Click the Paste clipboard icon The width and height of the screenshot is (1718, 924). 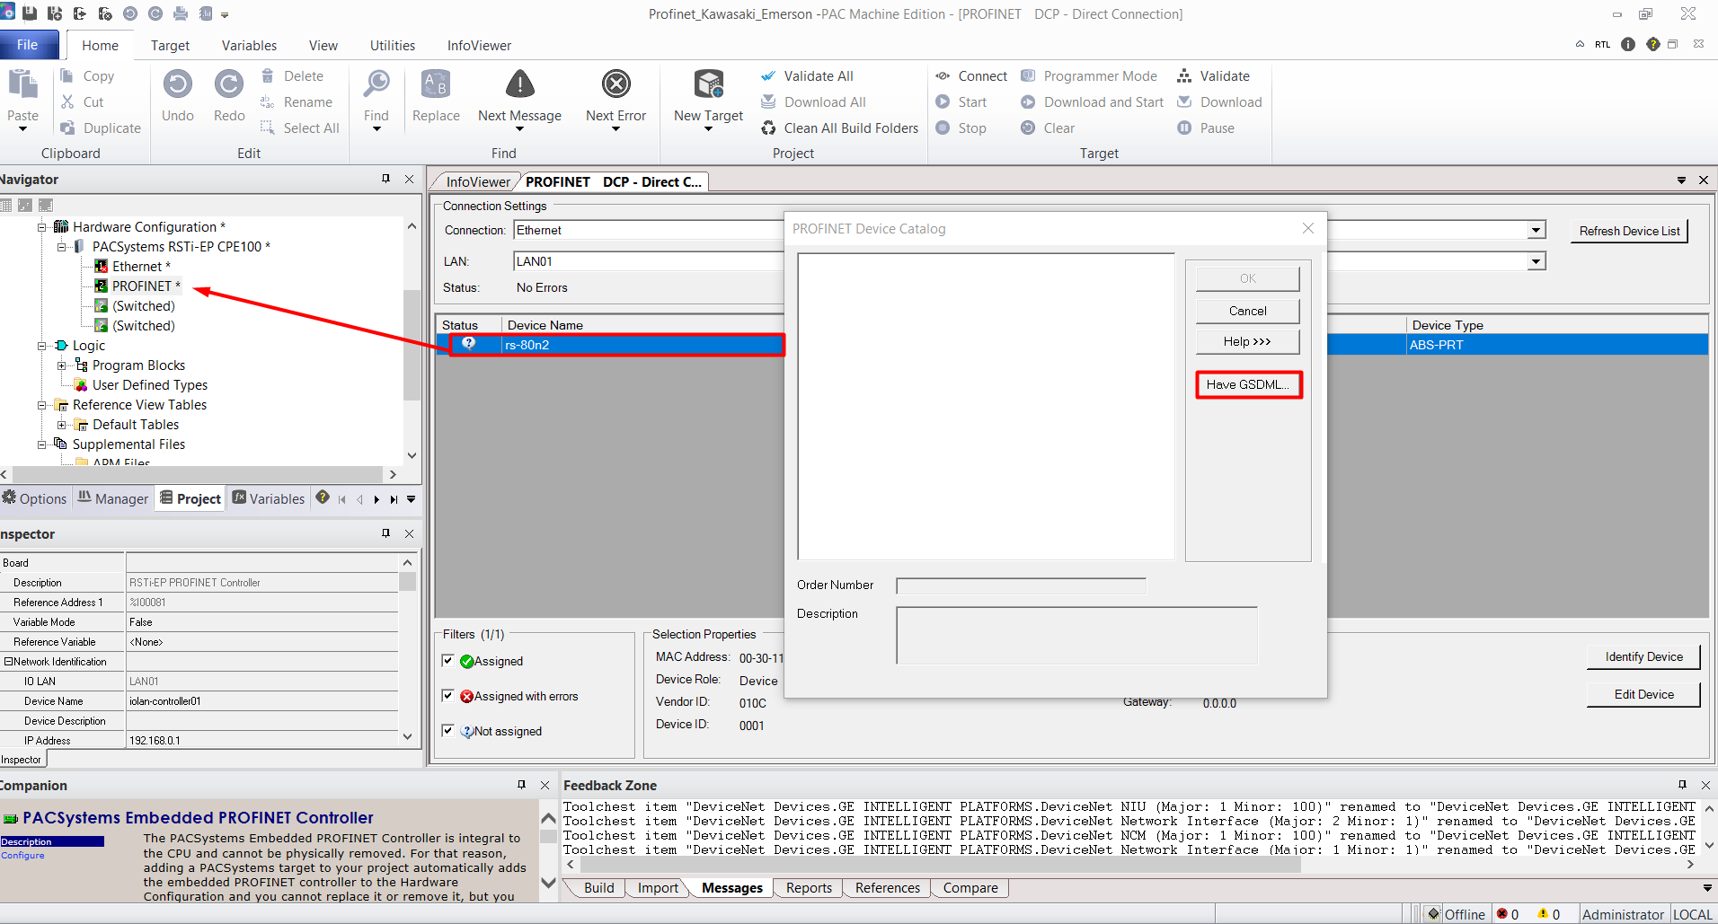22,84
